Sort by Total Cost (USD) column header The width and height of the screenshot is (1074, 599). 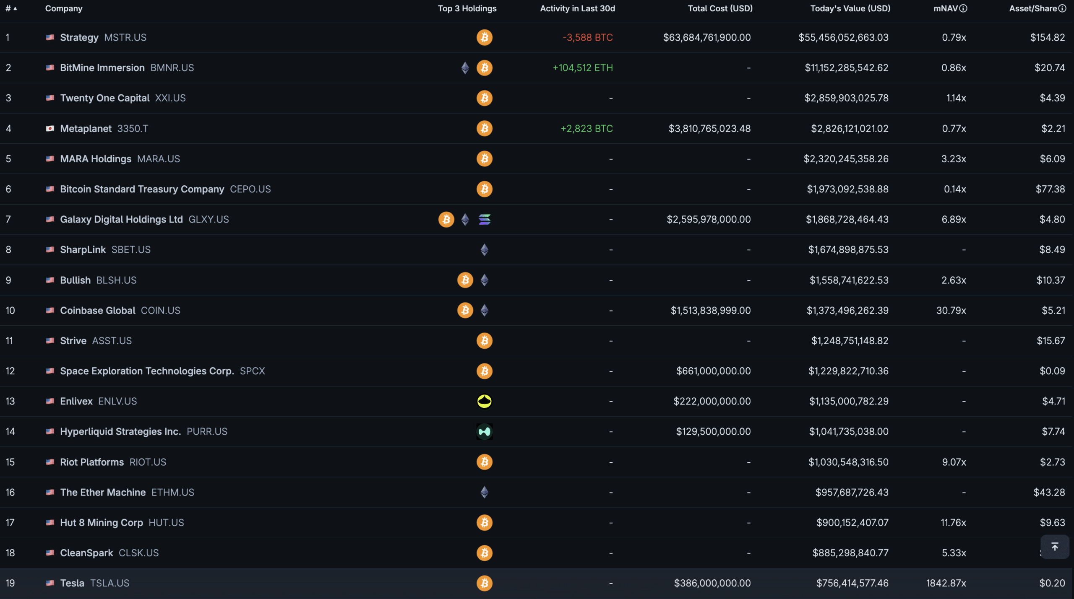(x=720, y=8)
